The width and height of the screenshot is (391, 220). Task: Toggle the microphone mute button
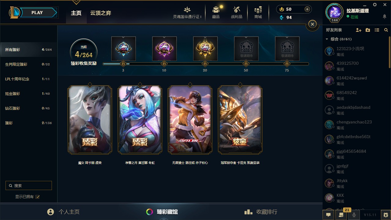pyautogui.click(x=354, y=215)
